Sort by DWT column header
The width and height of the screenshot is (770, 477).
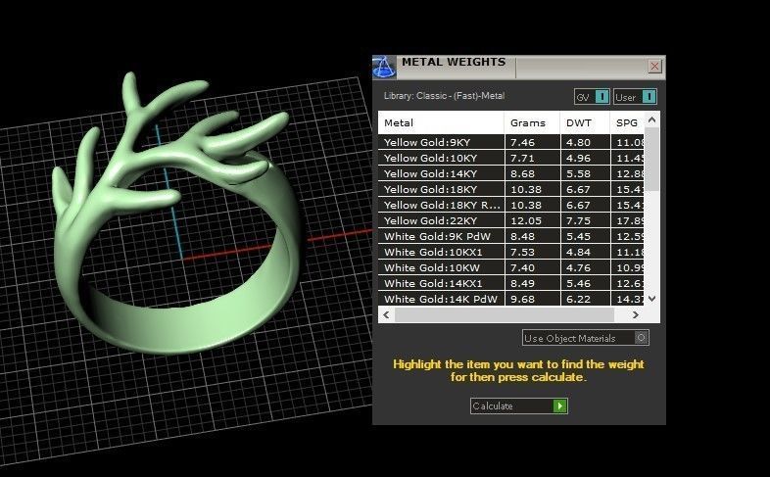point(585,122)
